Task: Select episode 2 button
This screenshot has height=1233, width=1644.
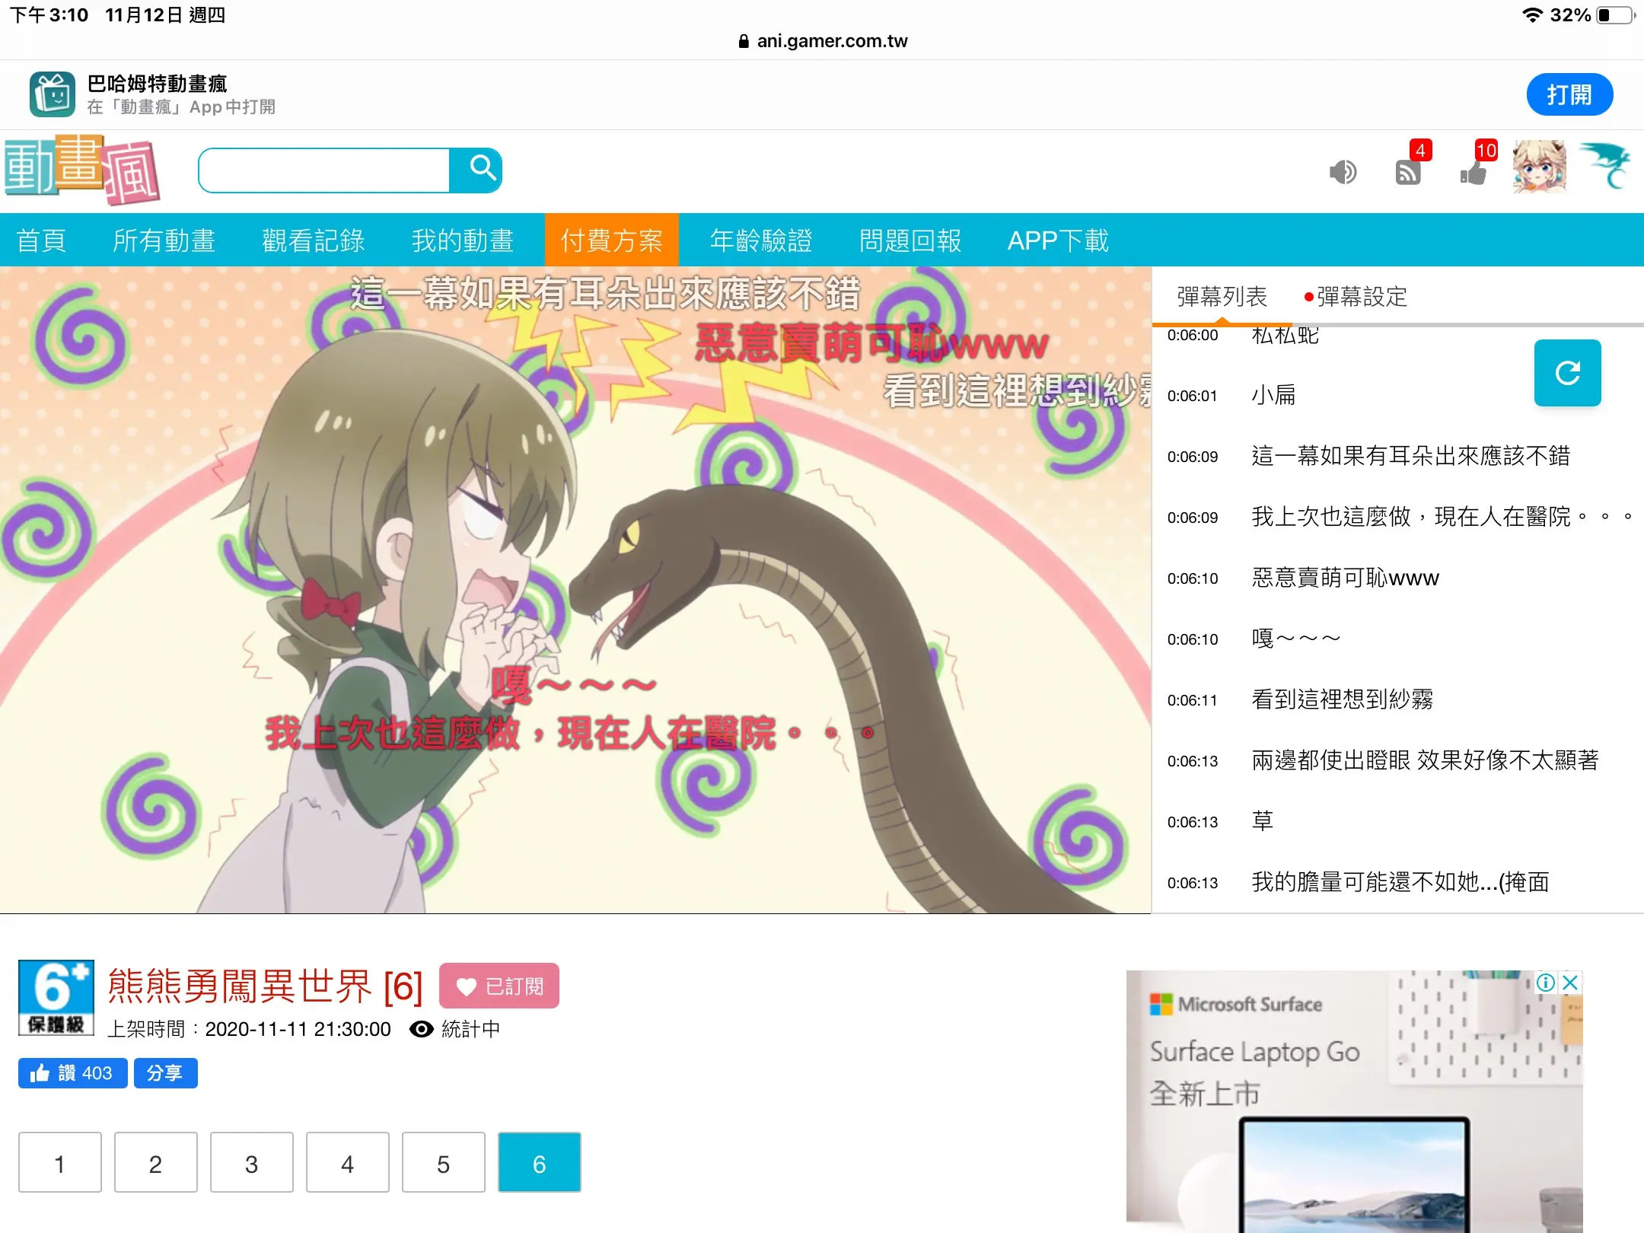Action: 156,1162
